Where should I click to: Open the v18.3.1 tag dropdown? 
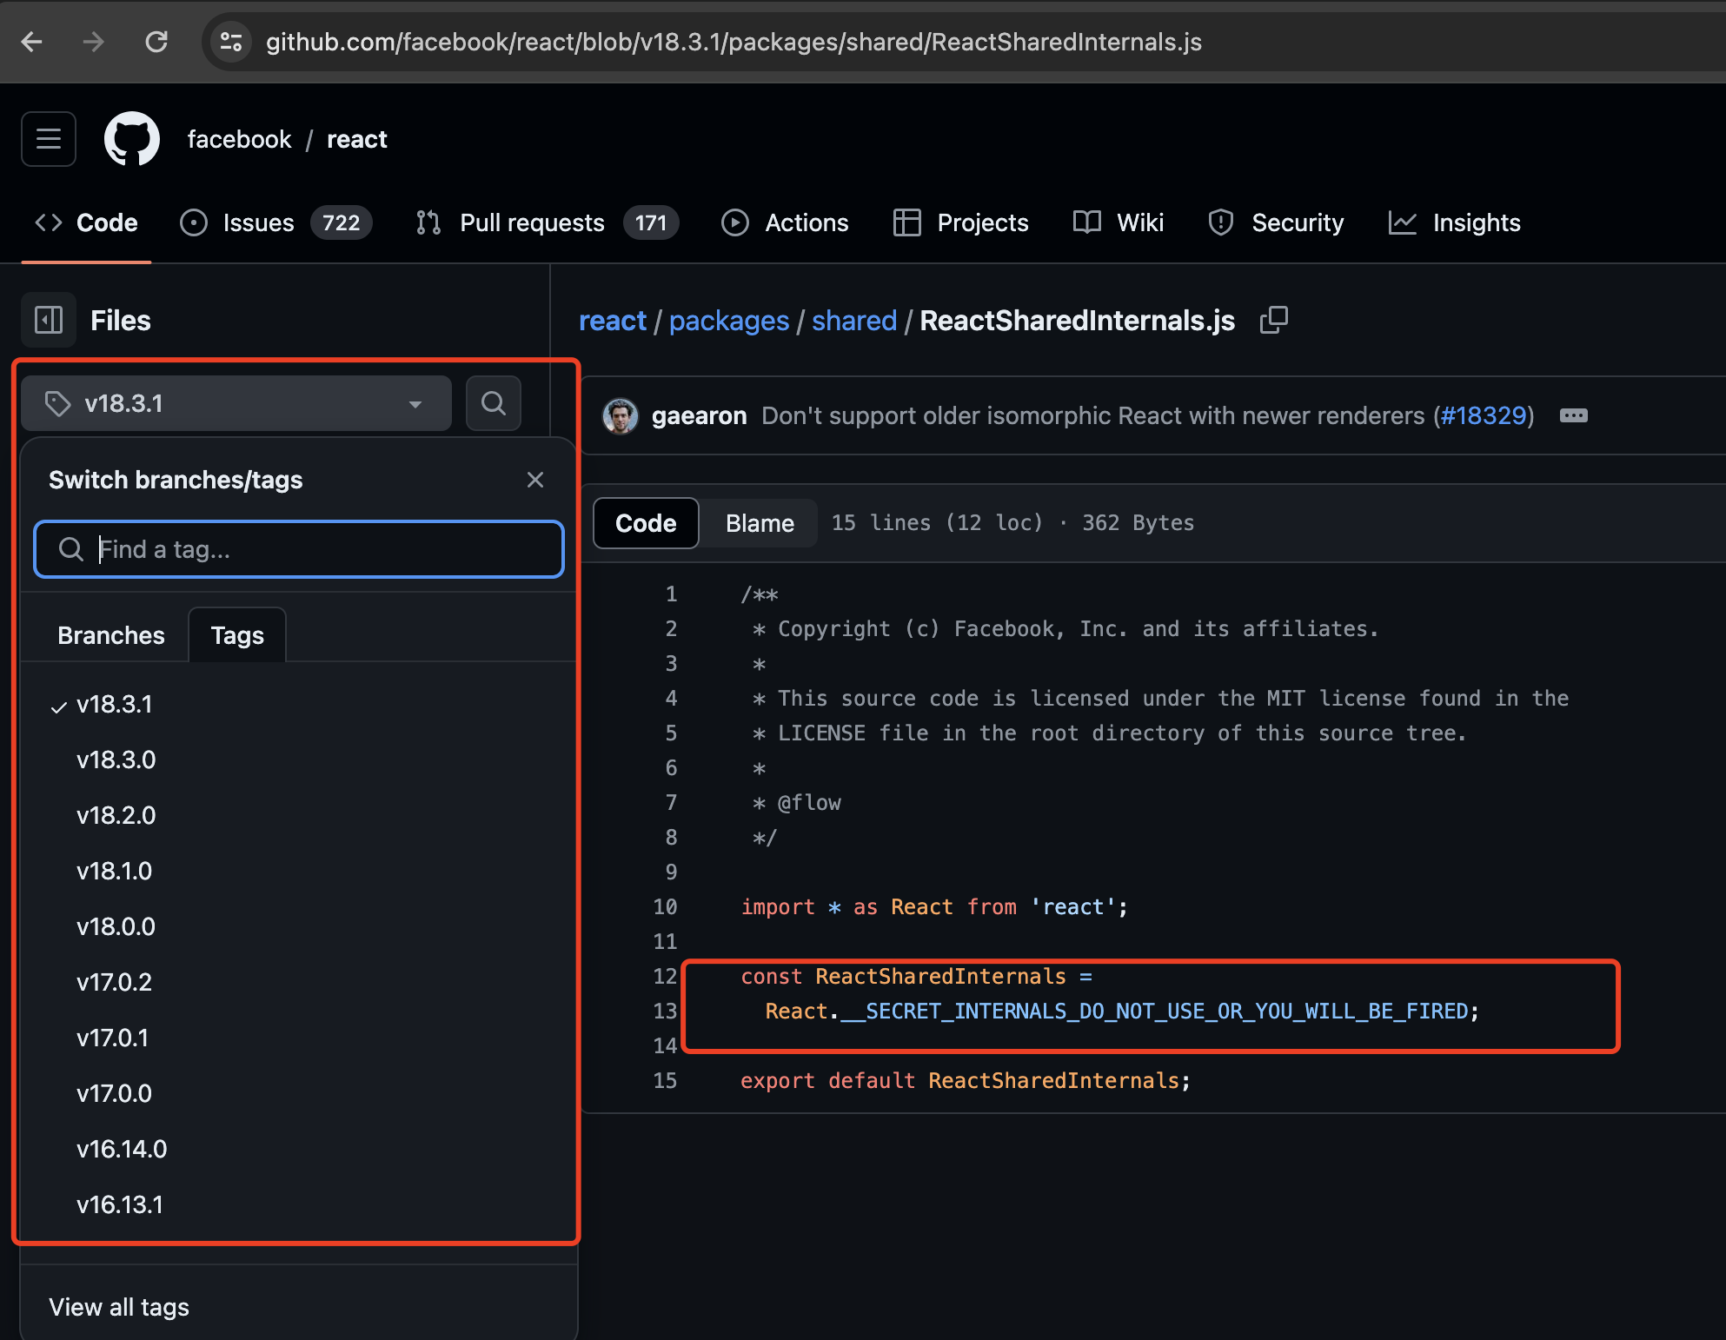[x=236, y=403]
